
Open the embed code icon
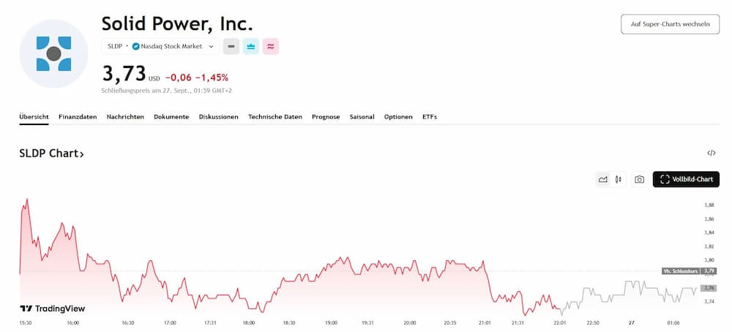pyautogui.click(x=711, y=153)
